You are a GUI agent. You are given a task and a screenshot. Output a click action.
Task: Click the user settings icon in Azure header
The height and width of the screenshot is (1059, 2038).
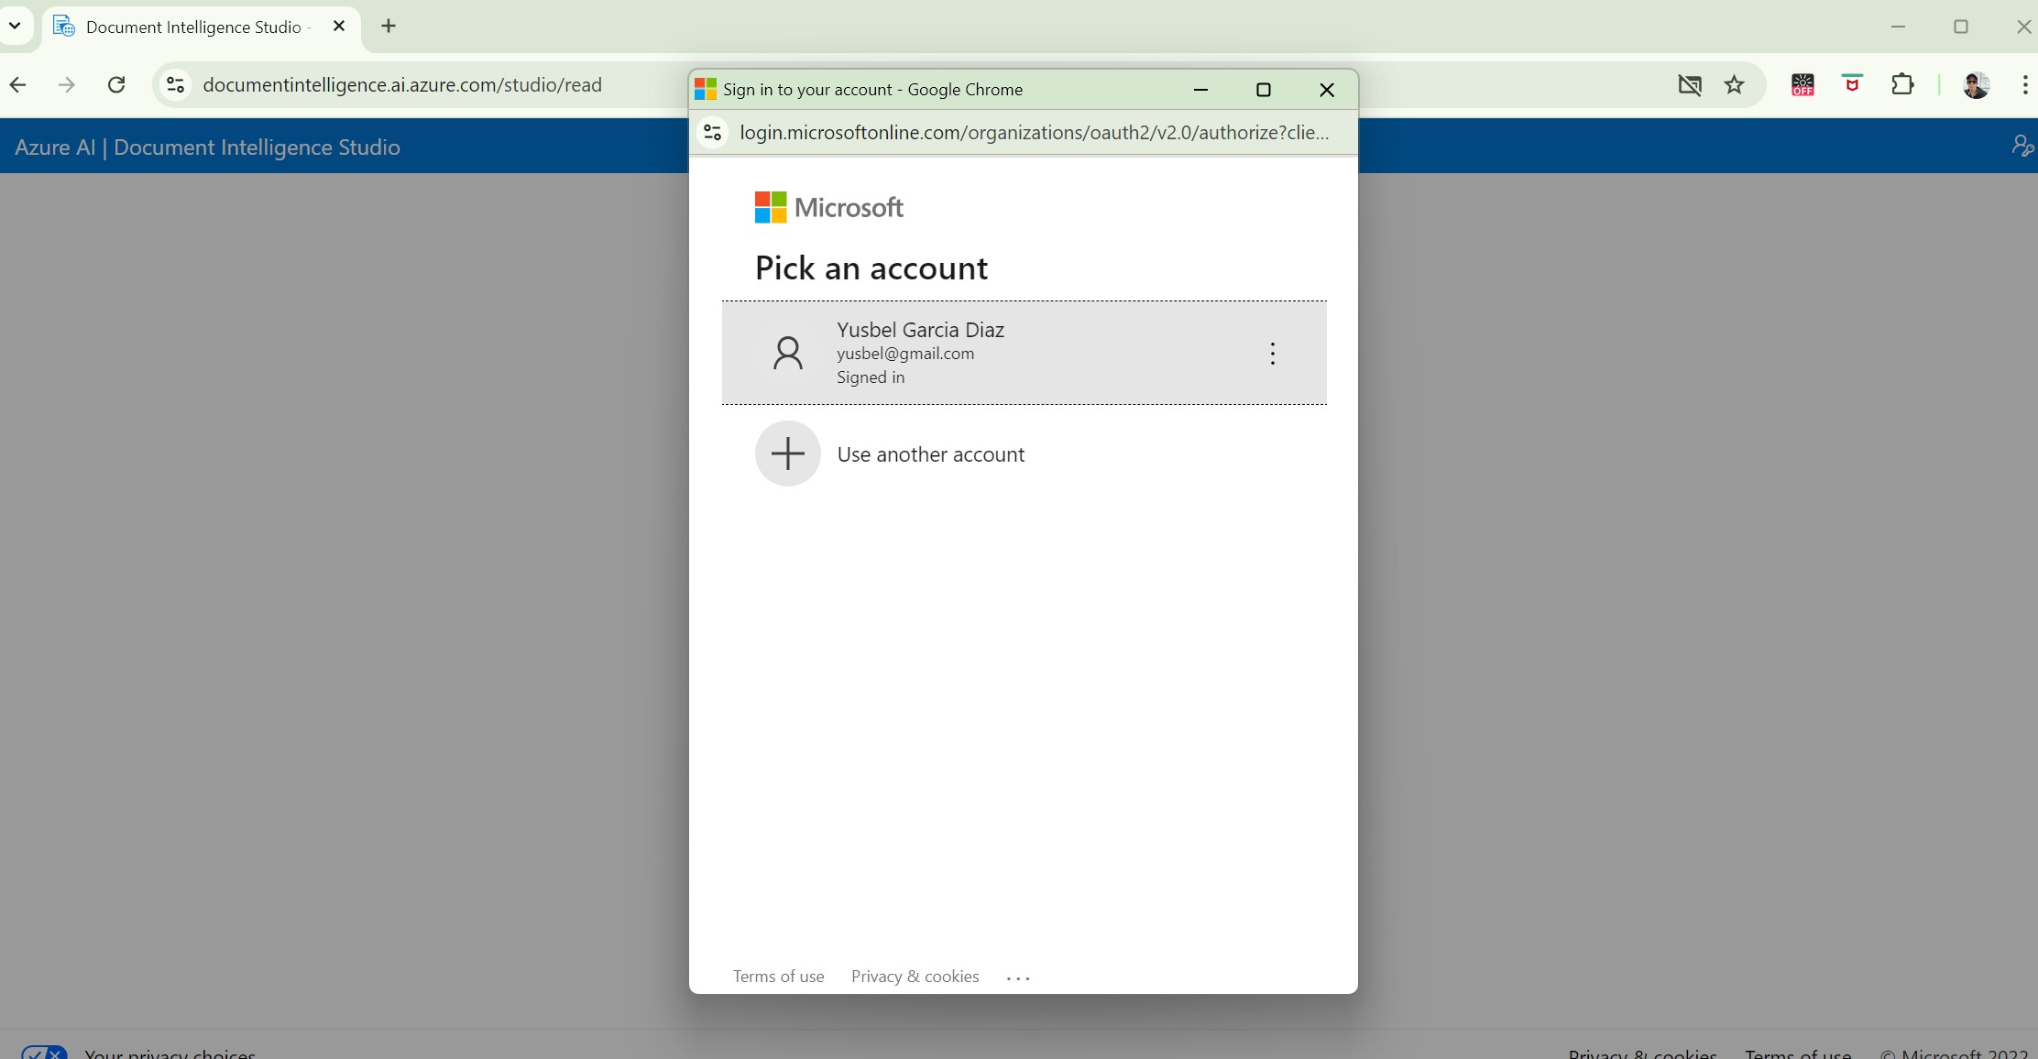2022,147
